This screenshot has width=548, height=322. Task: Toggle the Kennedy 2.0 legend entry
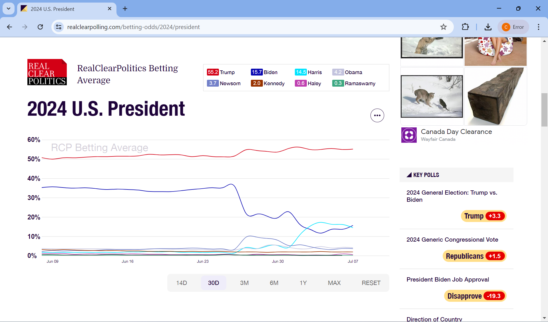click(x=267, y=83)
